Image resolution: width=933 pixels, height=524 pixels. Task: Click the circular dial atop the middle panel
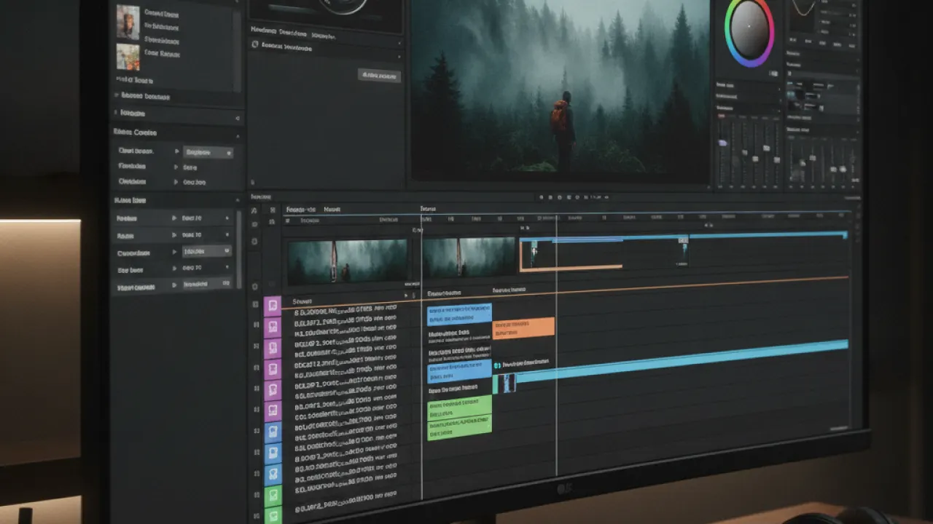coord(343,4)
